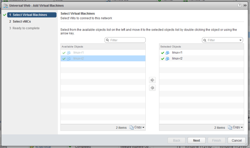Open Copy dropdown under Selected Objects
The height and width of the screenshot is (148, 250).
(236, 127)
